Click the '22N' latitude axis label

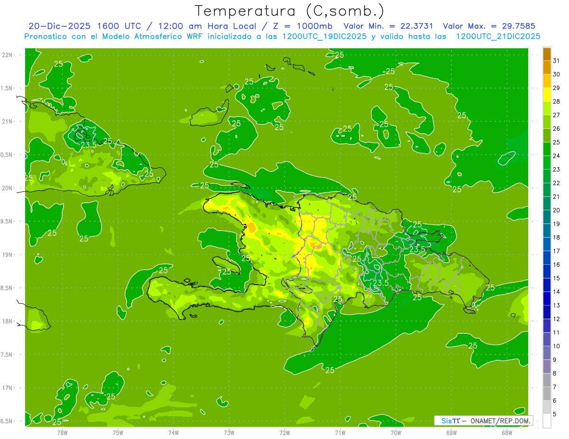pos(7,55)
